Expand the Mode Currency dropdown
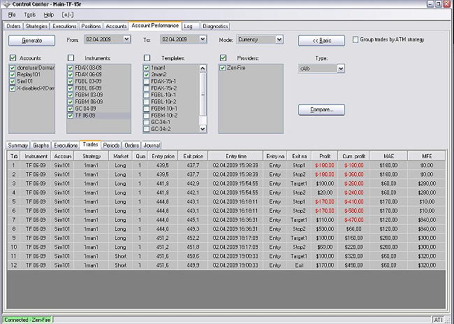The image size is (454, 324). (279, 40)
